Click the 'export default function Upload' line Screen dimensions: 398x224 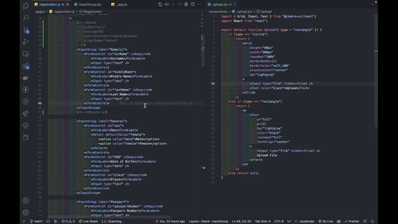[271, 30]
